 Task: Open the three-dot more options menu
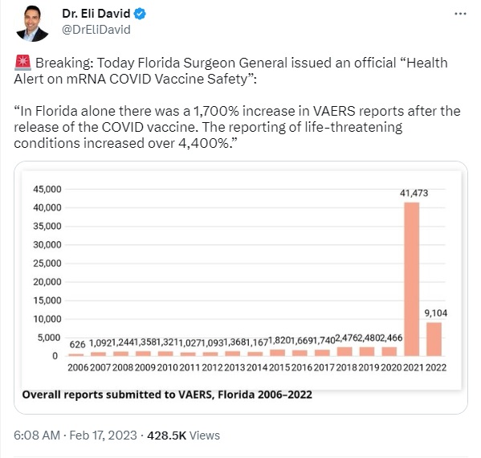[460, 14]
